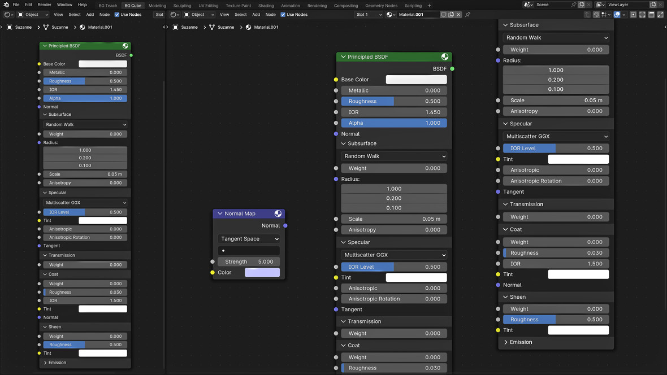Viewport: 667px width, 375px height.
Task: Open the Tangent Space dropdown
Action: (x=249, y=239)
